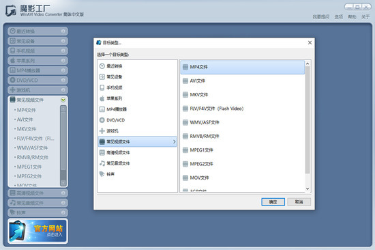
Task: Click the phone icon 手机视频 in dialog list
Action: coord(102,87)
